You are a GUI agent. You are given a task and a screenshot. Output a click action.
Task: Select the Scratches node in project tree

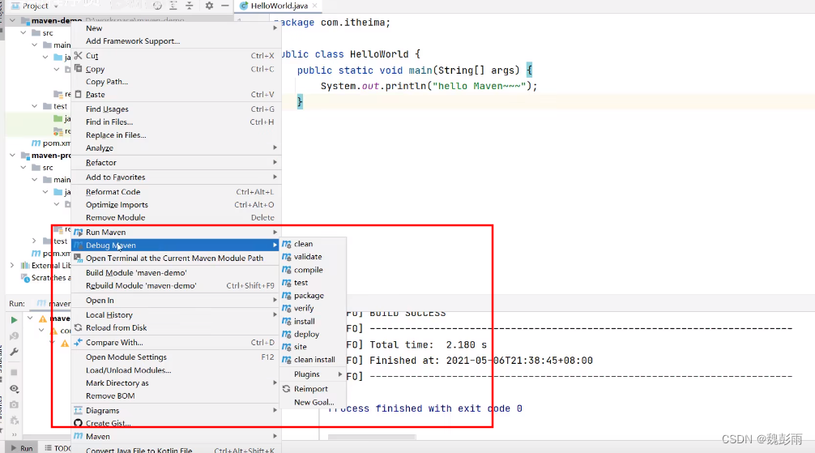pos(45,278)
